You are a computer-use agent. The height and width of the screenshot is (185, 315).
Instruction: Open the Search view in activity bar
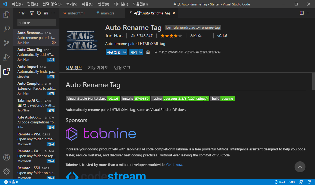tap(7, 29)
